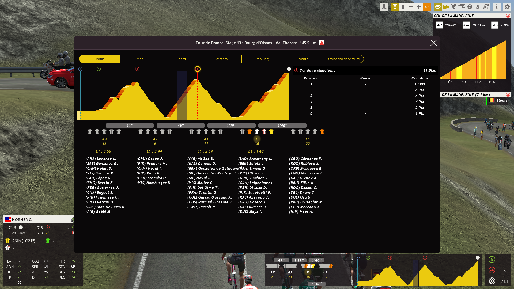Screen dimensions: 514x289
Task: Switch to the camera with the down arrow
Action: 454,7
